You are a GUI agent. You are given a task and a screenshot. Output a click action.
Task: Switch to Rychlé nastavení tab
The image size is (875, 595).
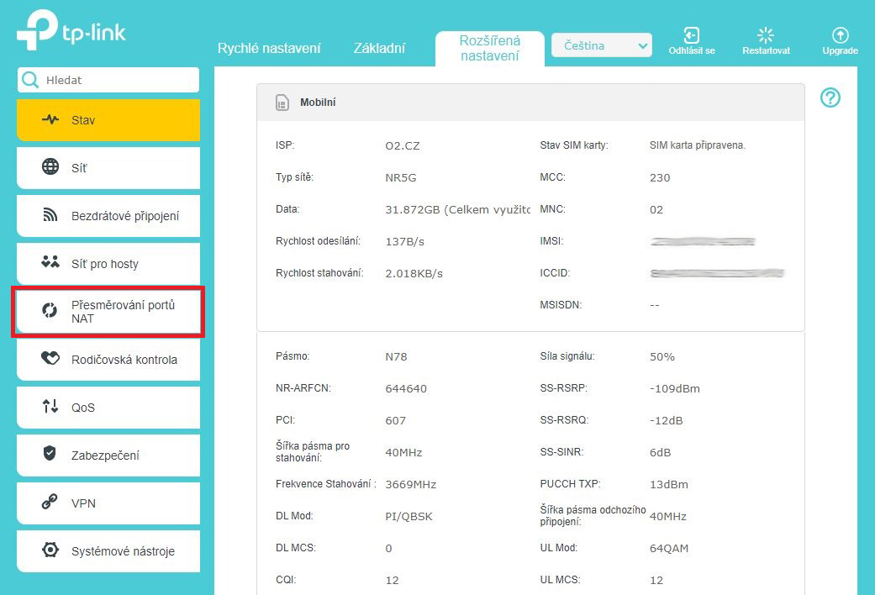pos(269,48)
